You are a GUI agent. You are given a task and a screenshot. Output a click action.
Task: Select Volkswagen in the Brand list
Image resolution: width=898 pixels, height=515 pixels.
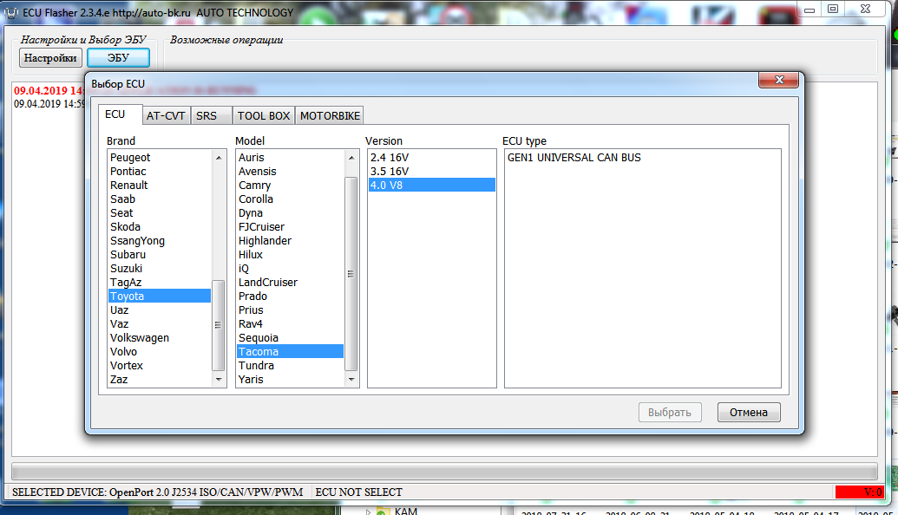click(x=160, y=337)
